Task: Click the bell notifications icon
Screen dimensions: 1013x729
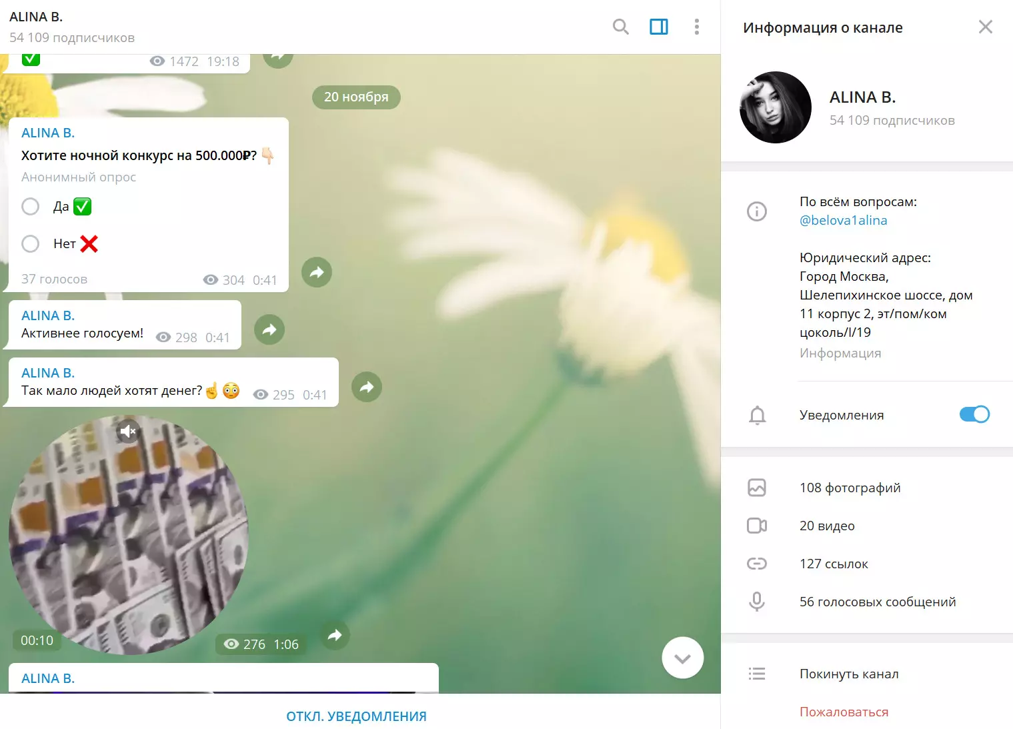Action: point(757,415)
